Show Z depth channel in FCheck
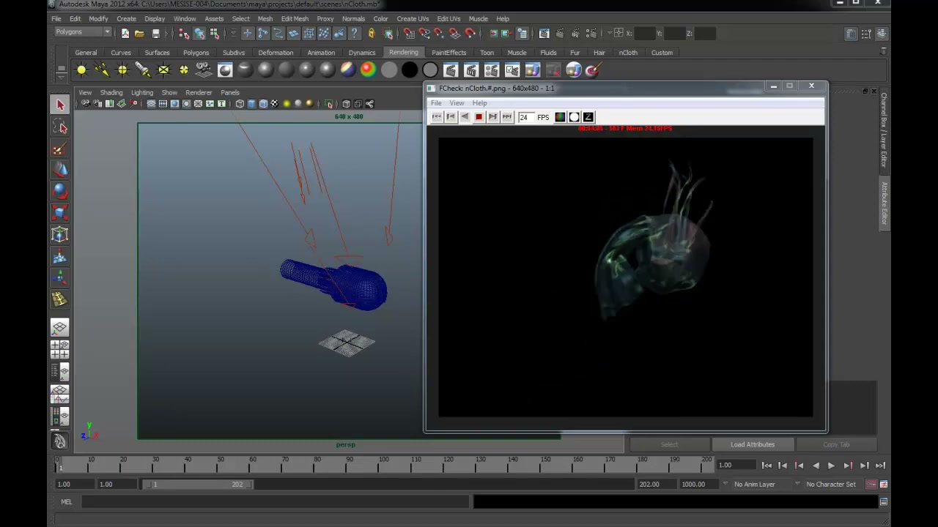Screen dimensions: 938x527 [588, 117]
